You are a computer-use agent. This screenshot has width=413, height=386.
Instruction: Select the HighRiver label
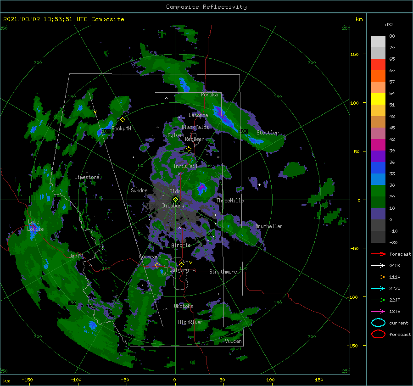tap(190, 322)
